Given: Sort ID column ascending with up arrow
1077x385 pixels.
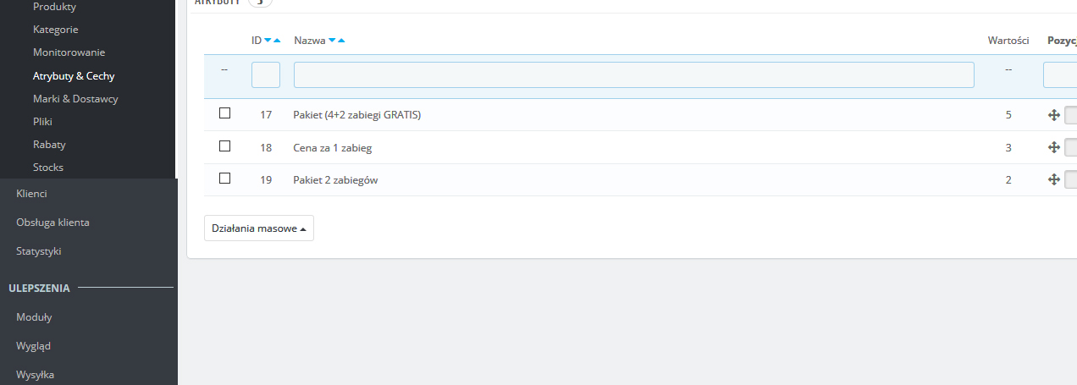Looking at the screenshot, I should (276, 41).
